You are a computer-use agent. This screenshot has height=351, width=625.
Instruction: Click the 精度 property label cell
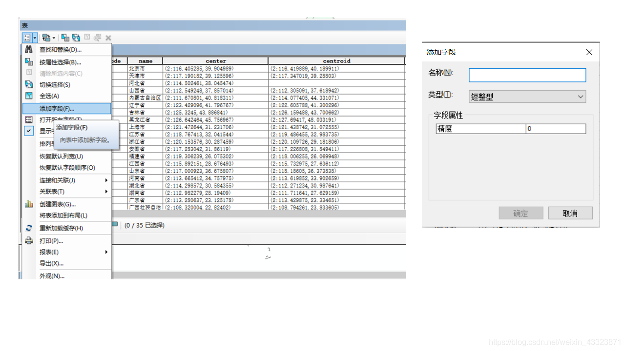click(481, 129)
